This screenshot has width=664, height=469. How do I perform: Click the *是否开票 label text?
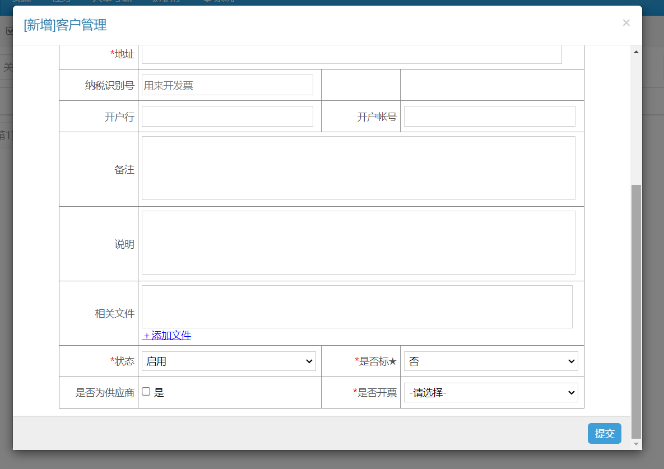coord(375,393)
